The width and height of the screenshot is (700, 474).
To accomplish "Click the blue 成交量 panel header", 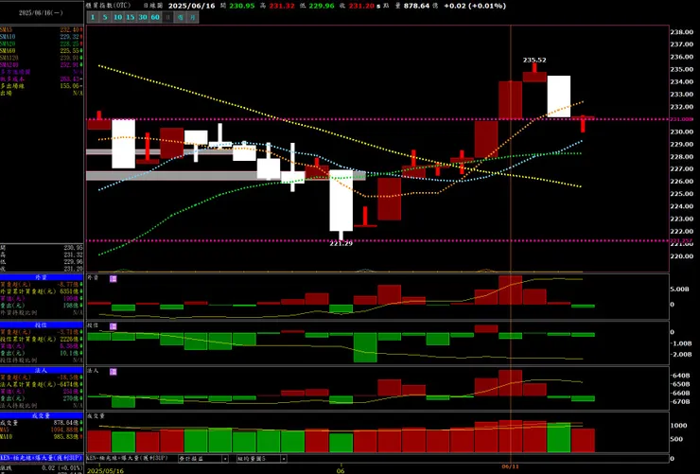I will click(x=42, y=415).
